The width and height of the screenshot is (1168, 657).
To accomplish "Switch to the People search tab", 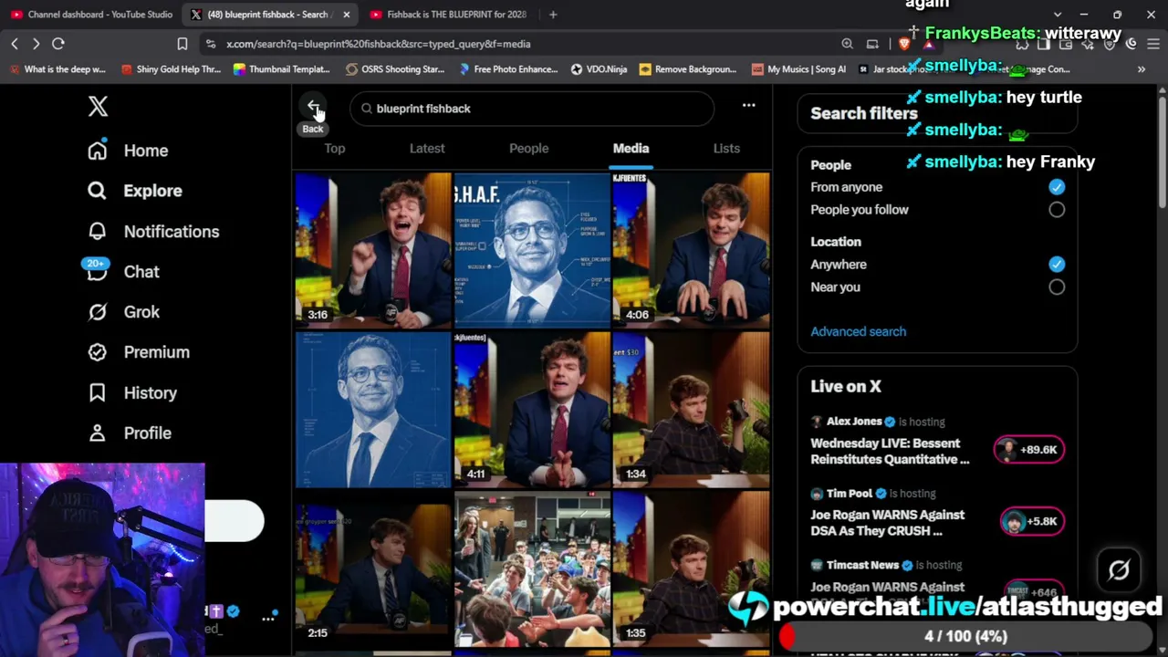I will pyautogui.click(x=529, y=149).
